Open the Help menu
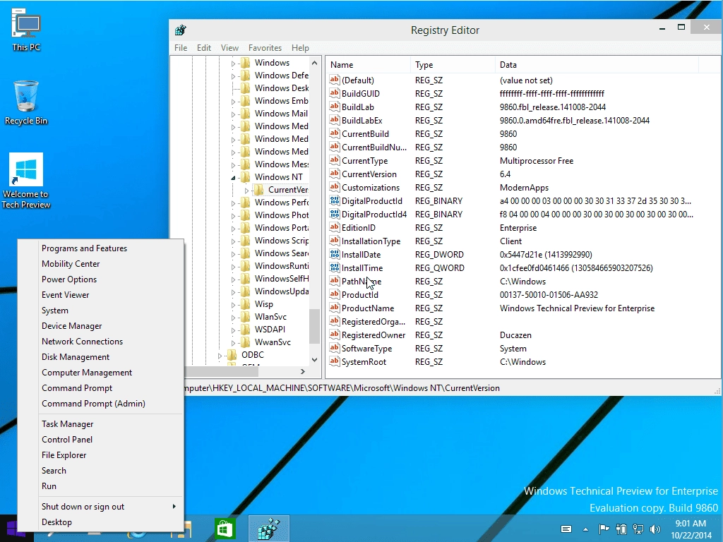This screenshot has width=723, height=542. pyautogui.click(x=300, y=48)
